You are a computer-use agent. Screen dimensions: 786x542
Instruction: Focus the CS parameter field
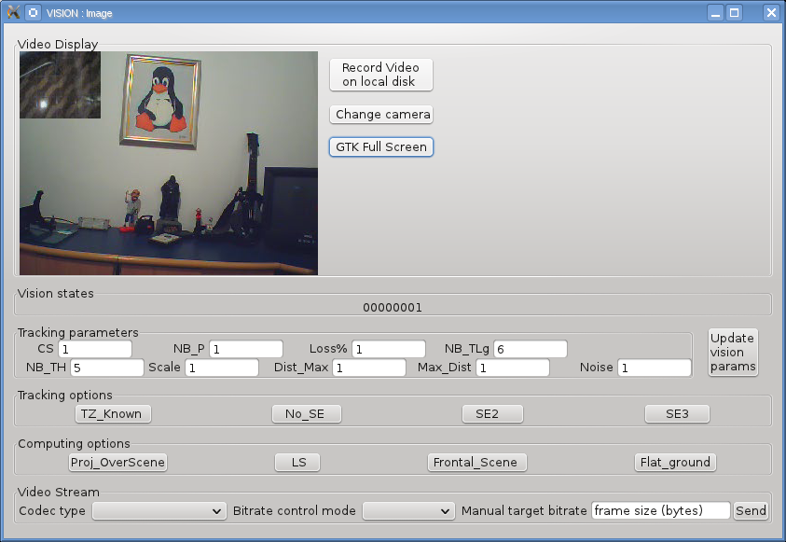tap(95, 349)
